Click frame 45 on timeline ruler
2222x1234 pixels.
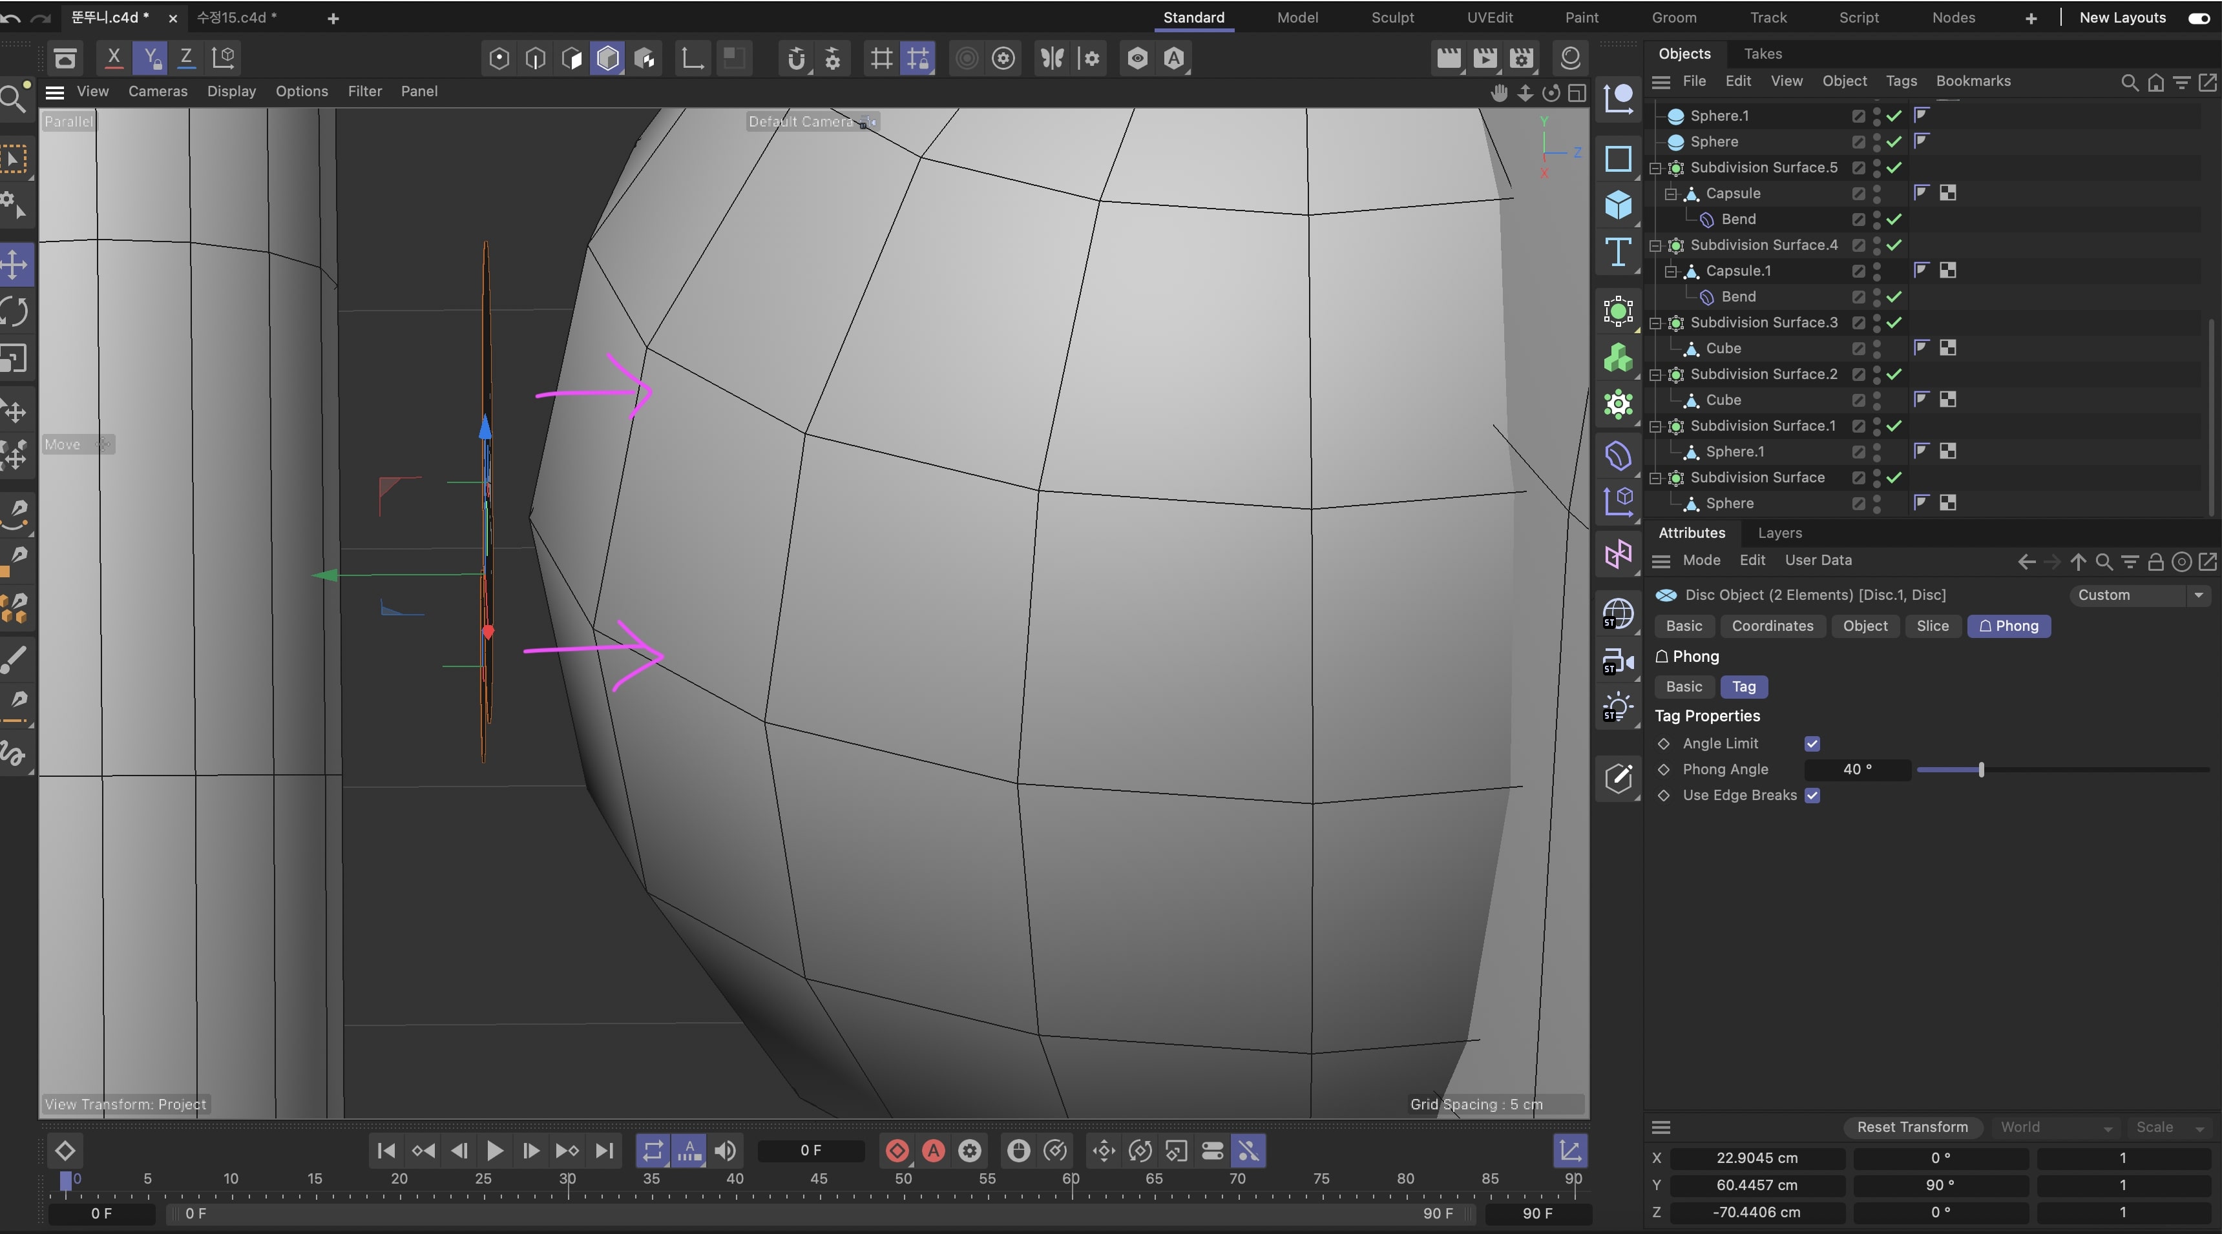pos(819,1179)
